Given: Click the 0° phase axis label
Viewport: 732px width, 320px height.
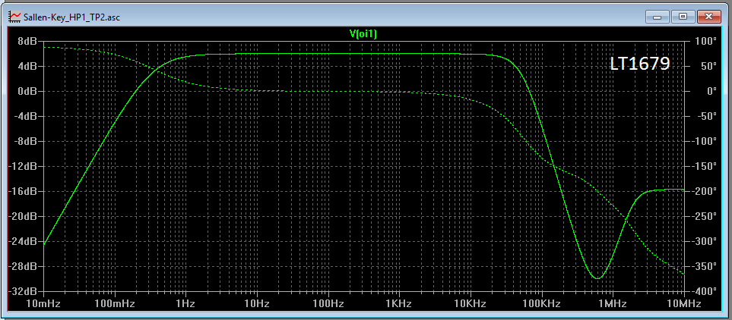Looking at the screenshot, I should (x=705, y=91).
